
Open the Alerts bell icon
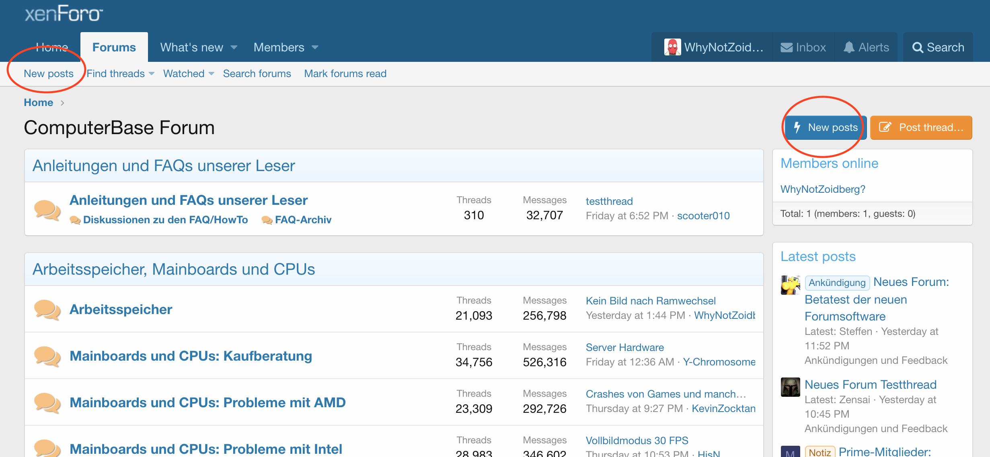(x=848, y=47)
